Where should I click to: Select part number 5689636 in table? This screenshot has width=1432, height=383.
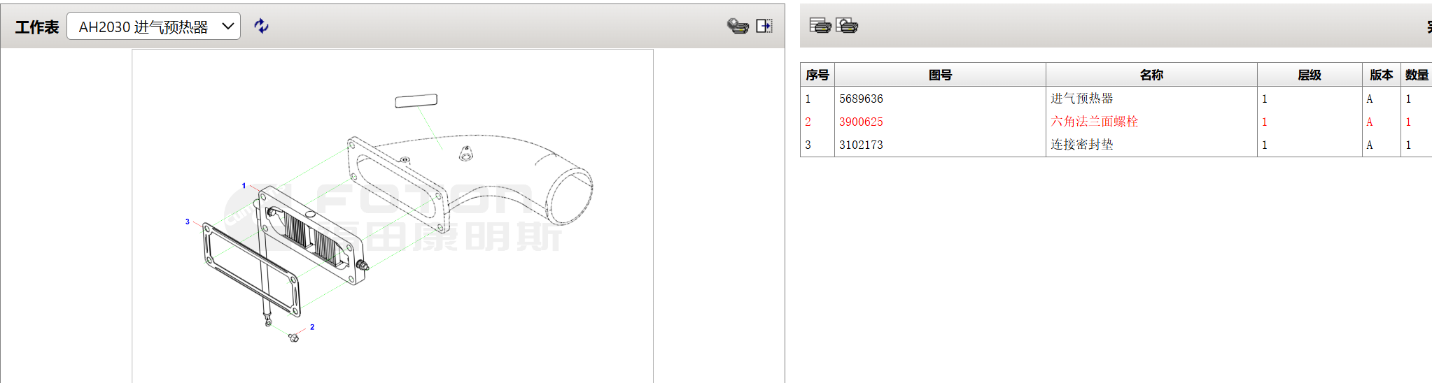(861, 99)
